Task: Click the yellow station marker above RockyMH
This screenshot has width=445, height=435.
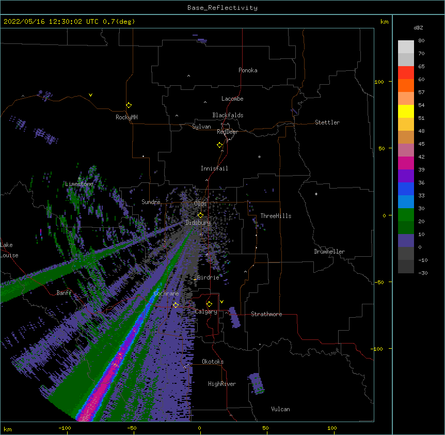Action: 129,105
